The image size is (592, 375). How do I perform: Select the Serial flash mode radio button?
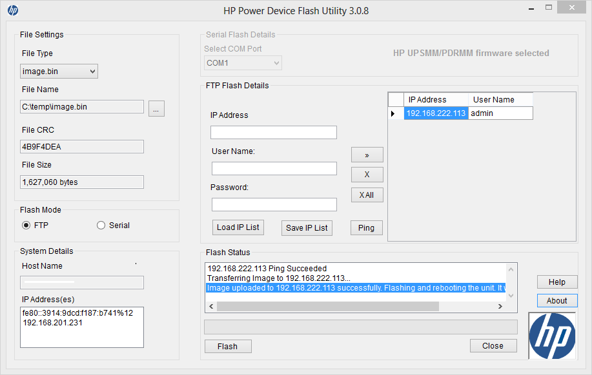(101, 226)
